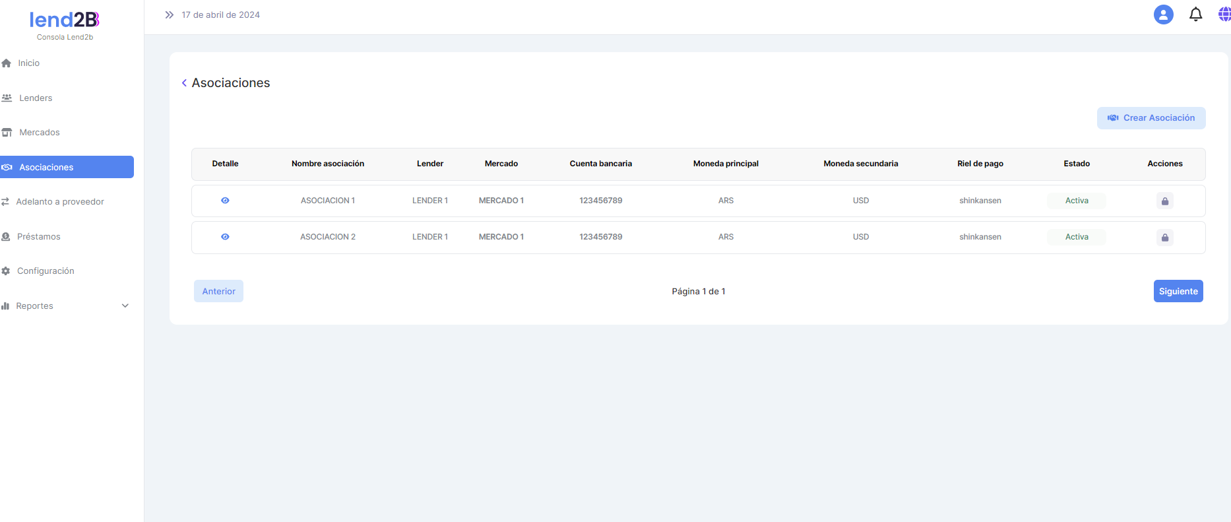Click the lend2B logo
Screen dimensions: 1231x522
[65, 20]
